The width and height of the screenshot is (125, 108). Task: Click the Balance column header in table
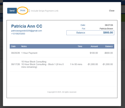(x=109, y=46)
